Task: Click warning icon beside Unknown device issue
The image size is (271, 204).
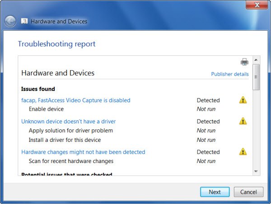Action: pos(243,121)
